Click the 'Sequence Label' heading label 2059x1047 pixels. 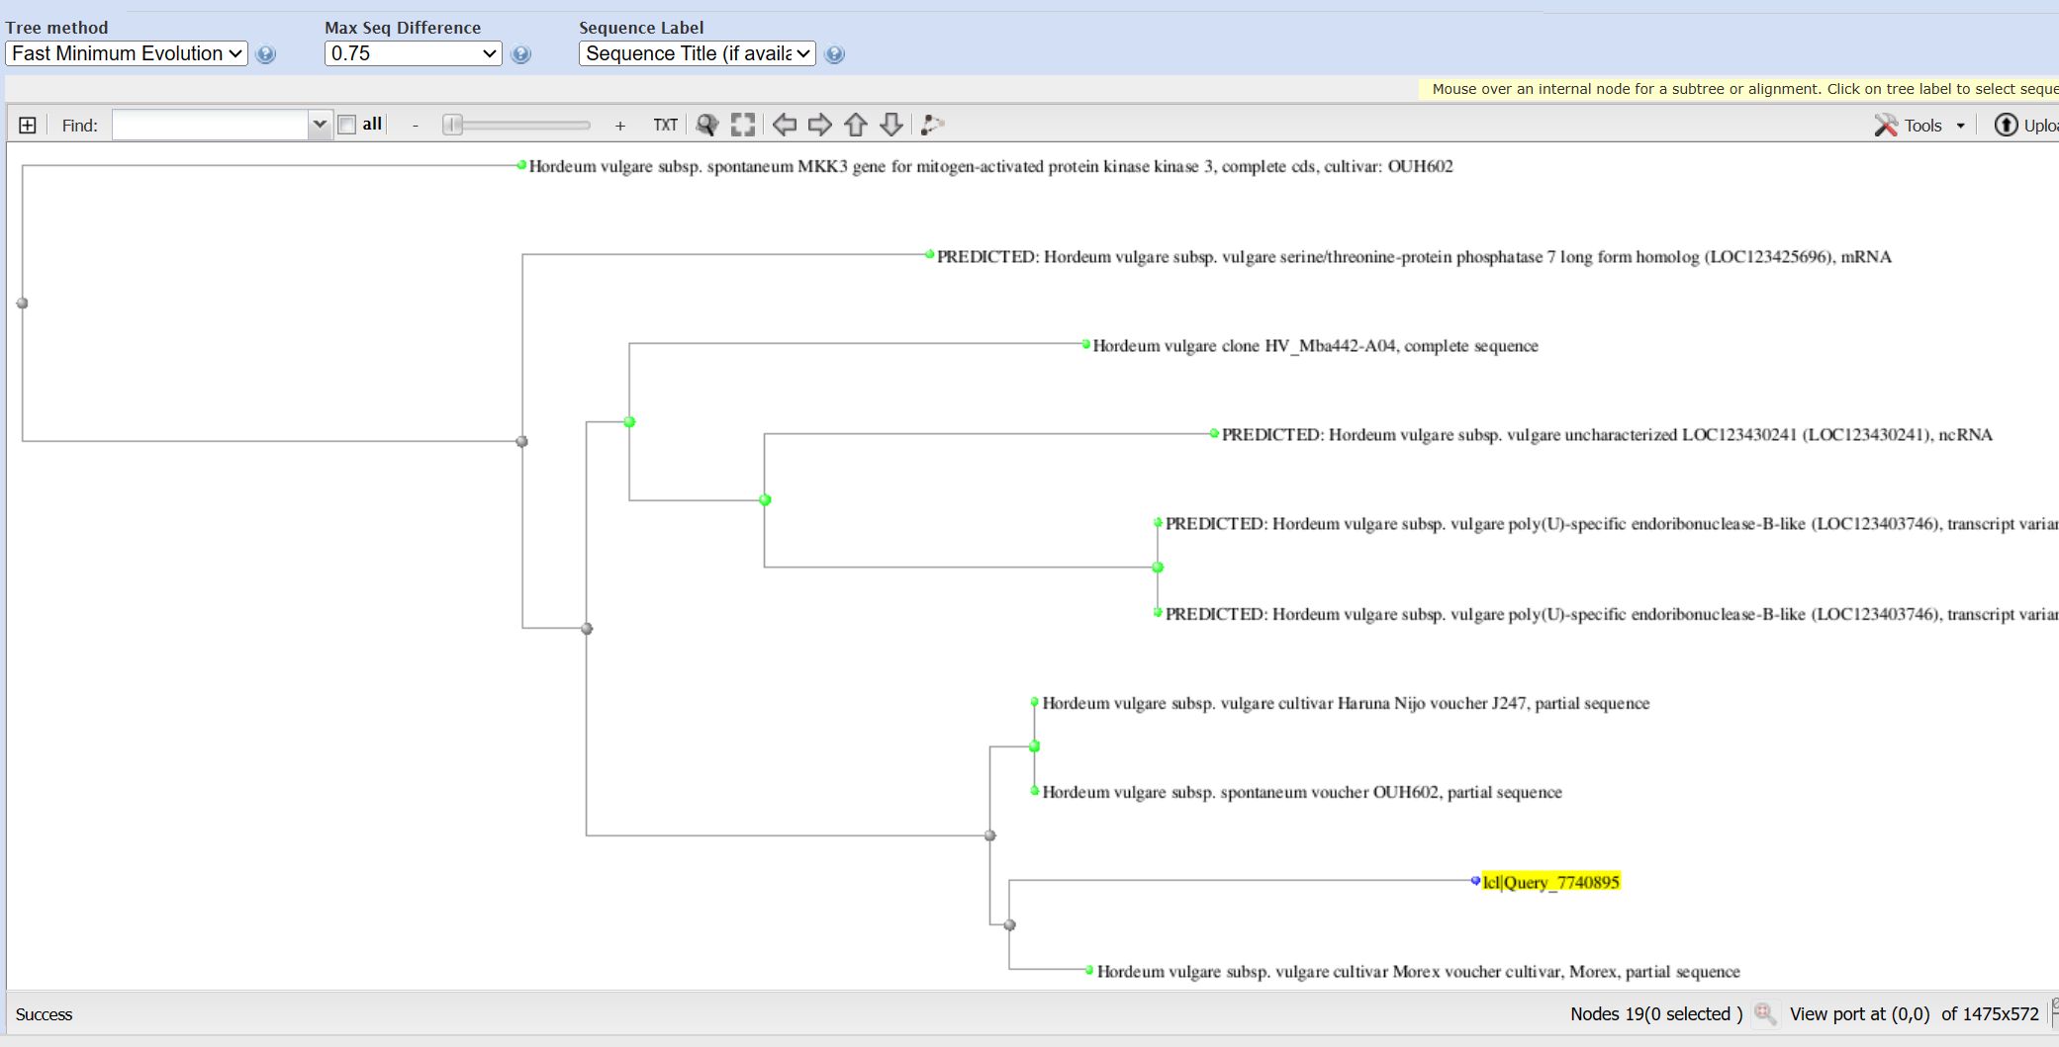click(641, 28)
